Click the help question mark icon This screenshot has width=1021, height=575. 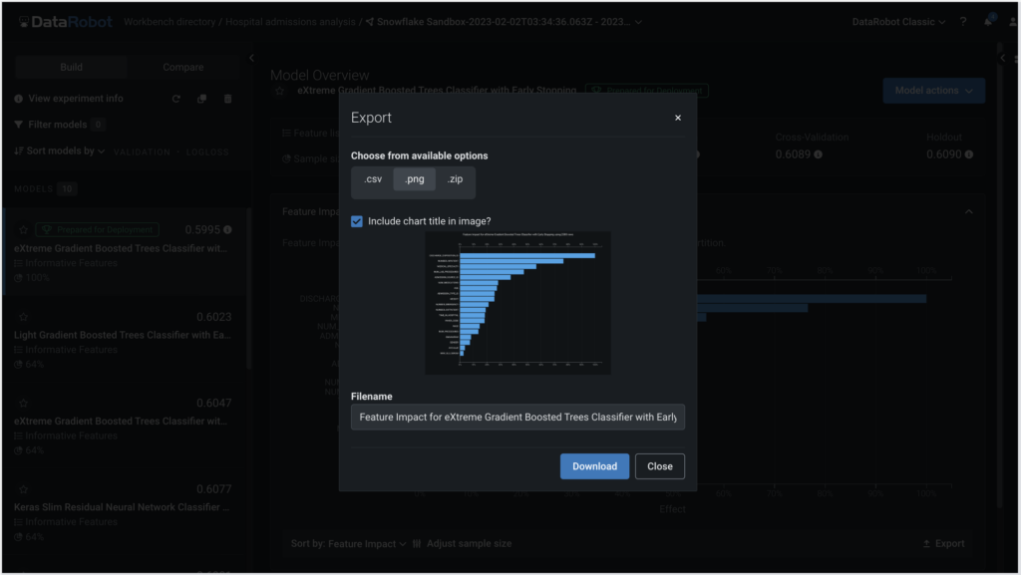pos(963,22)
